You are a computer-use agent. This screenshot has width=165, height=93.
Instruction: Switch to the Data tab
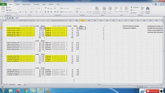click(44, 4)
